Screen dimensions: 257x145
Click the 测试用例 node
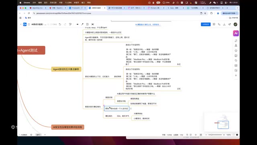tap(118, 77)
